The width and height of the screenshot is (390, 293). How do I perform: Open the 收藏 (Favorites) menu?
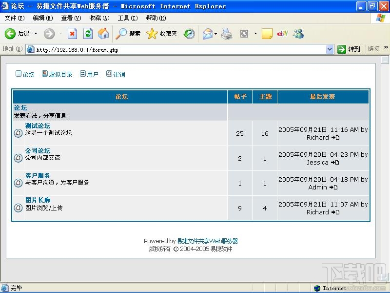coord(98,18)
